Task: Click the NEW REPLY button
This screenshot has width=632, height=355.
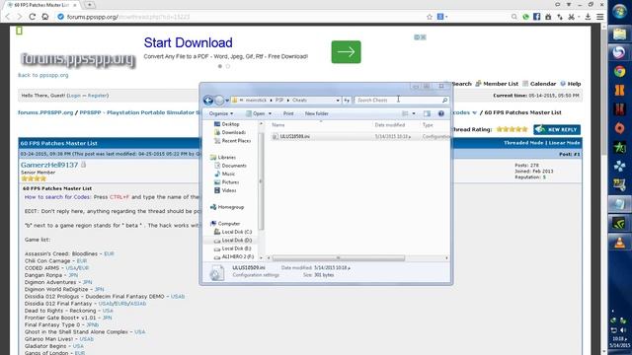Action: 557,129
